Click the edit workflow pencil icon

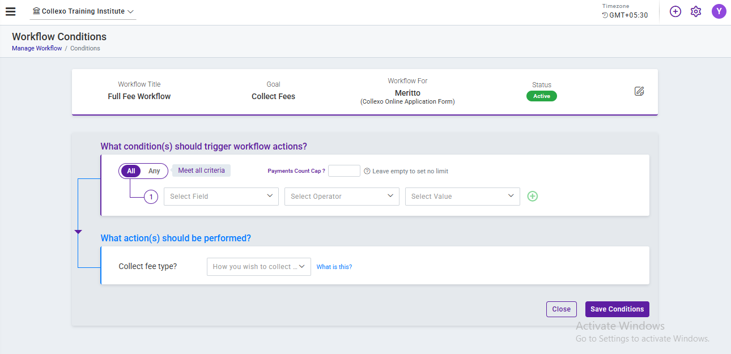coord(639,91)
